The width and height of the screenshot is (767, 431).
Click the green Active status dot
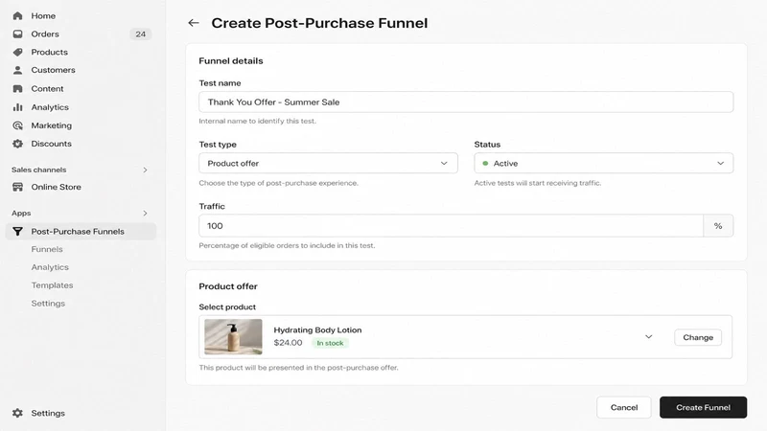click(x=485, y=163)
